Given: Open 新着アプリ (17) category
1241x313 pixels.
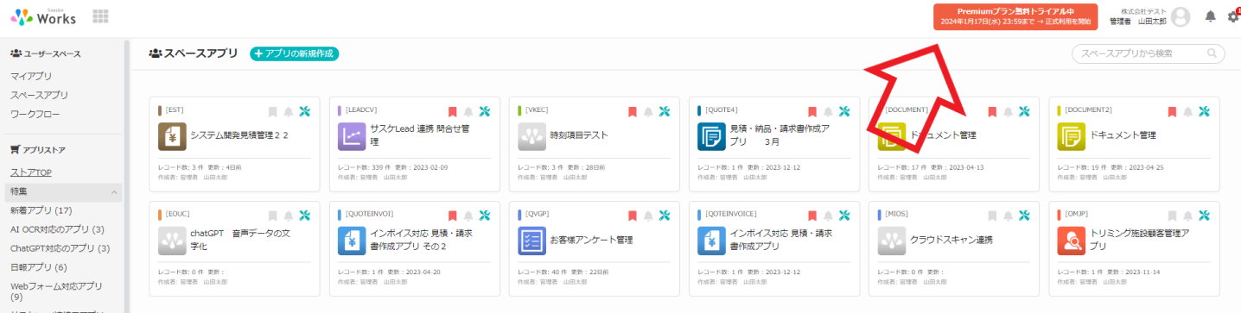Looking at the screenshot, I should (41, 210).
